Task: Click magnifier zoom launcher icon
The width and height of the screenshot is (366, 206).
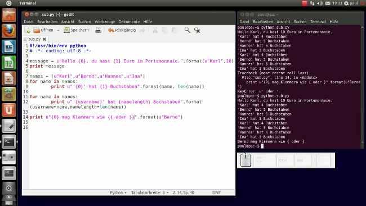Action: point(9,188)
